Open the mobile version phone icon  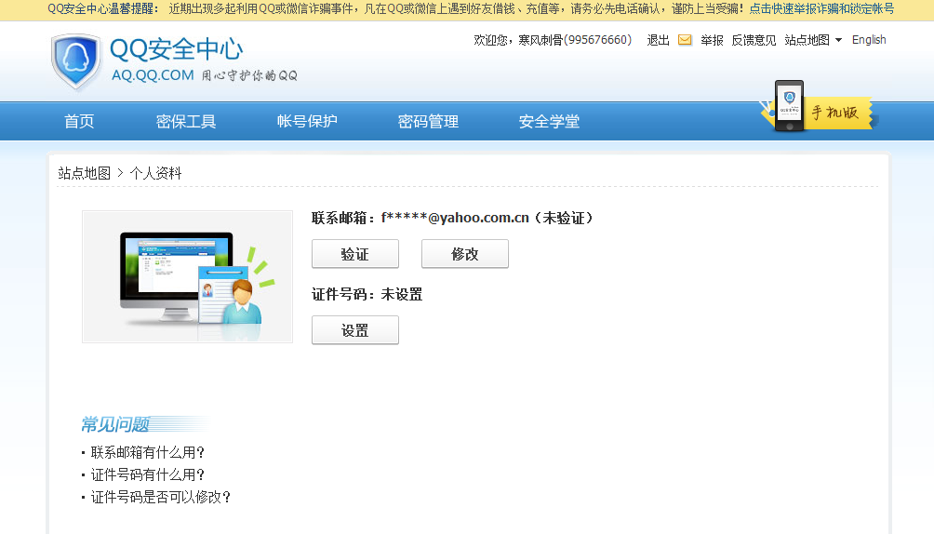point(789,105)
